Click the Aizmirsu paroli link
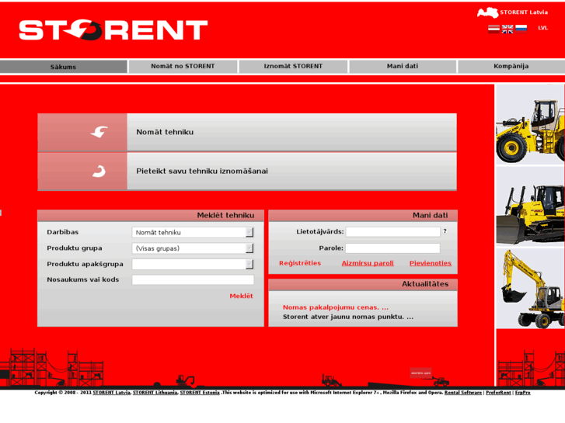Viewport: 565px width, 423px height. pos(368,263)
